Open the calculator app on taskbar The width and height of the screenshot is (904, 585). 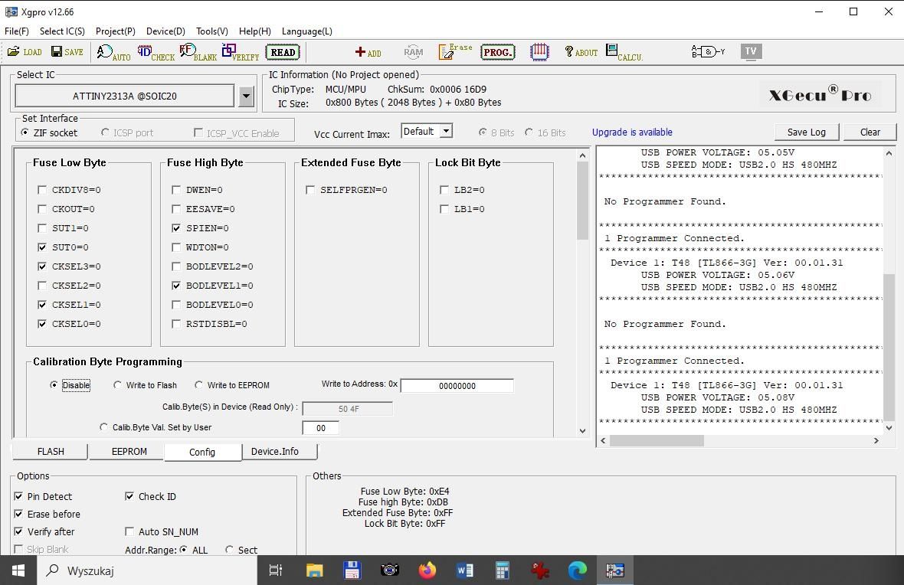[x=502, y=570]
